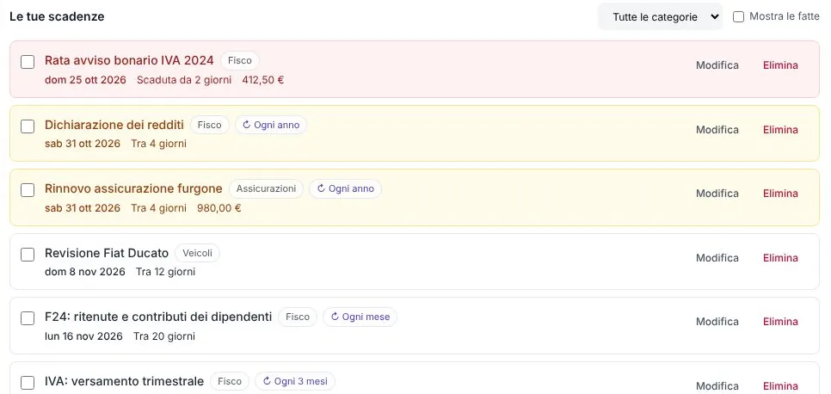Click the title Dichiarazione dei redditi
Viewport: 831px width, 394px height.
(114, 125)
